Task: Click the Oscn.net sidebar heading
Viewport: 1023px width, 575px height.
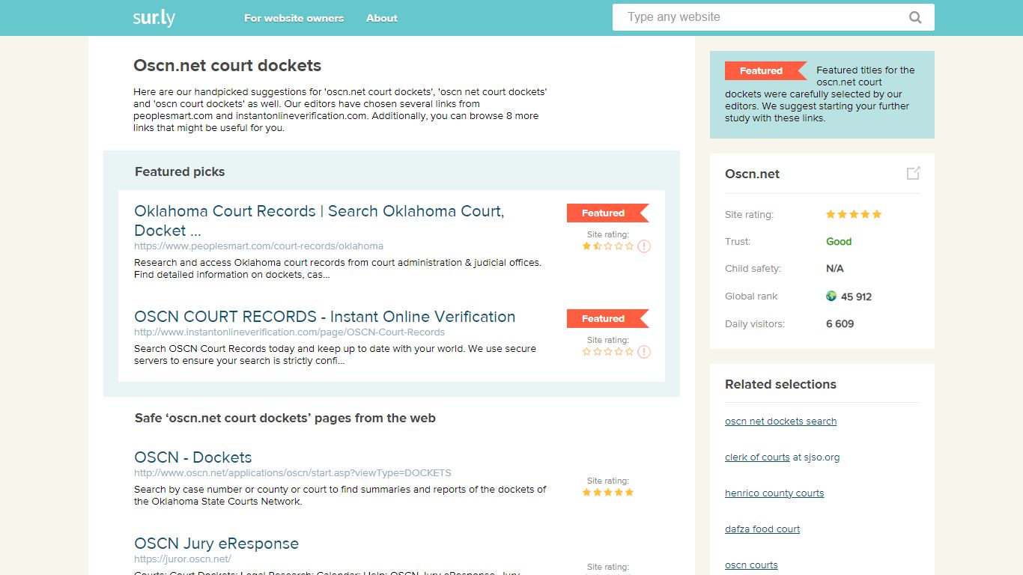Action: [752, 174]
